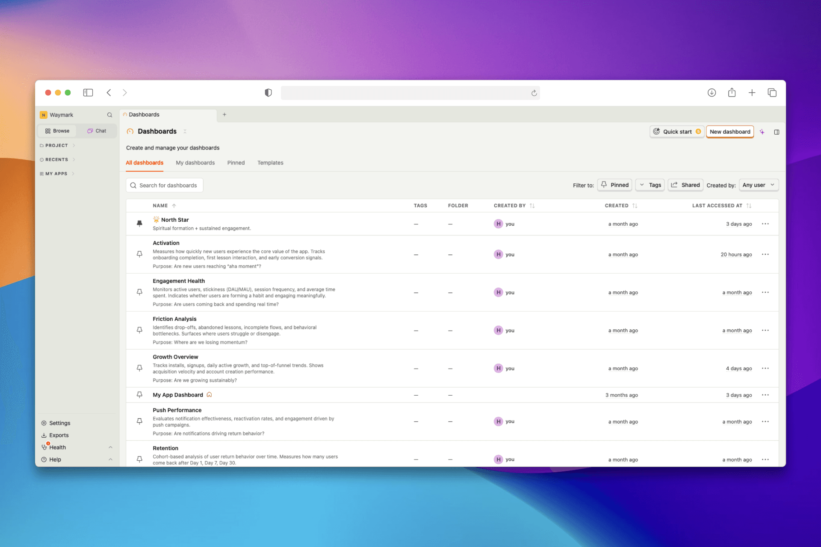
Task: Click the browser share icon
Action: pyautogui.click(x=732, y=93)
